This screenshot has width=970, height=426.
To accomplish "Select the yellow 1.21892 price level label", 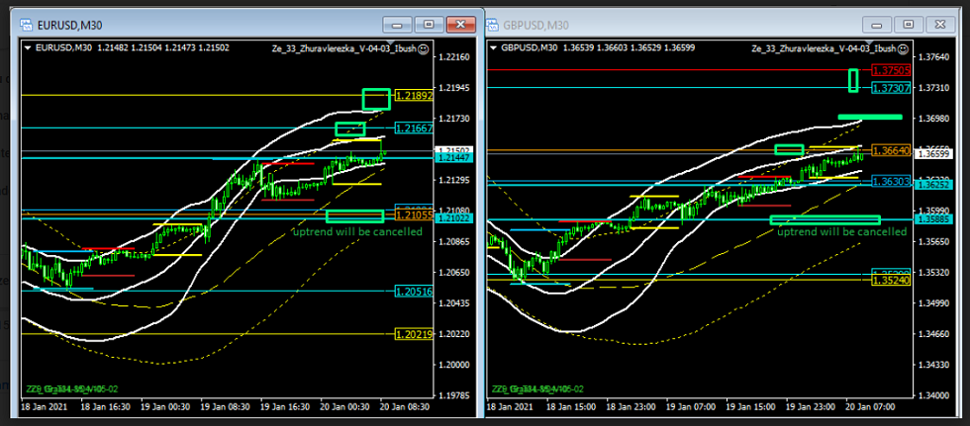I will pyautogui.click(x=413, y=96).
